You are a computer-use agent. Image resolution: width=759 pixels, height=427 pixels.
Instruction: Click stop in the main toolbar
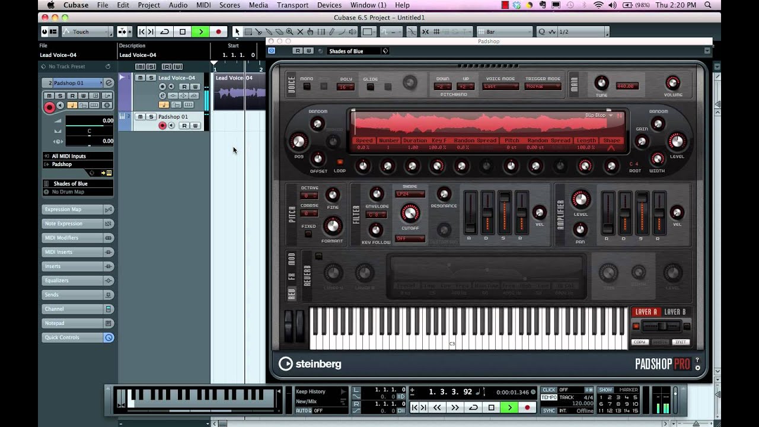click(183, 32)
